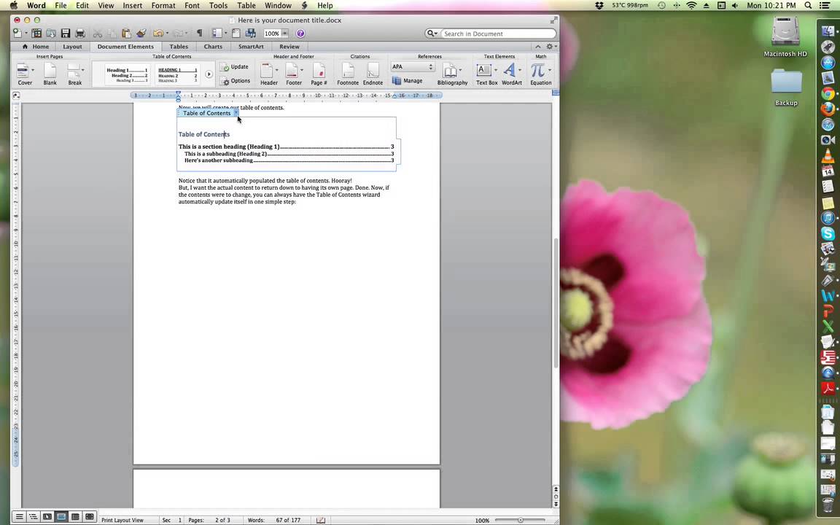Switch to the Layout ribbon tab

[x=72, y=47]
